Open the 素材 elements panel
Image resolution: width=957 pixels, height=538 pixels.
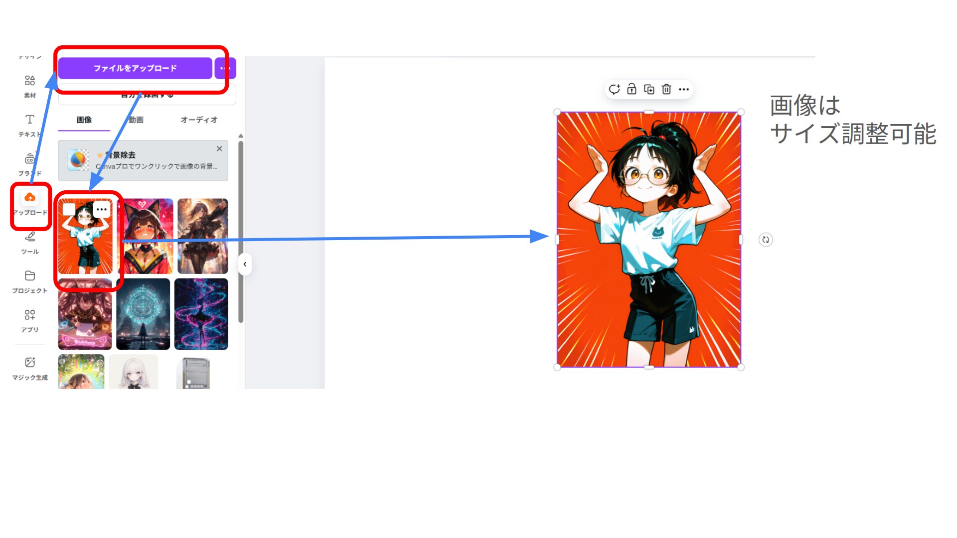point(30,86)
